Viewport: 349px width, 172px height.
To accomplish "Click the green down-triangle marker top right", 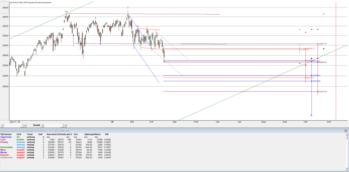I will coord(324,14).
